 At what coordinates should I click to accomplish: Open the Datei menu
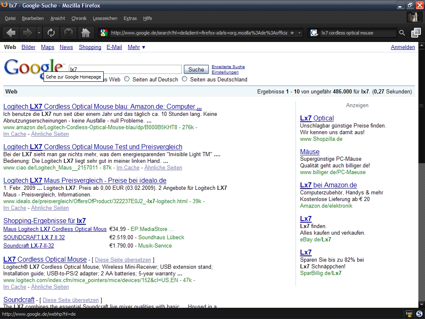(x=10, y=18)
